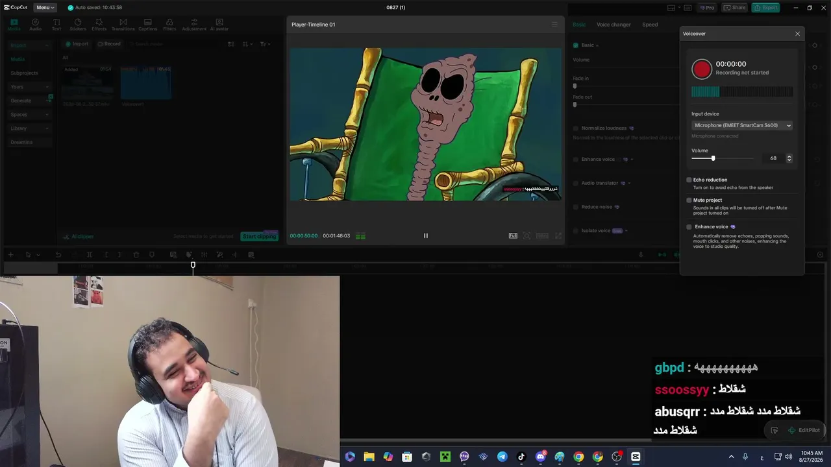
Task: Open the AI avatar tab
Action: point(219,25)
